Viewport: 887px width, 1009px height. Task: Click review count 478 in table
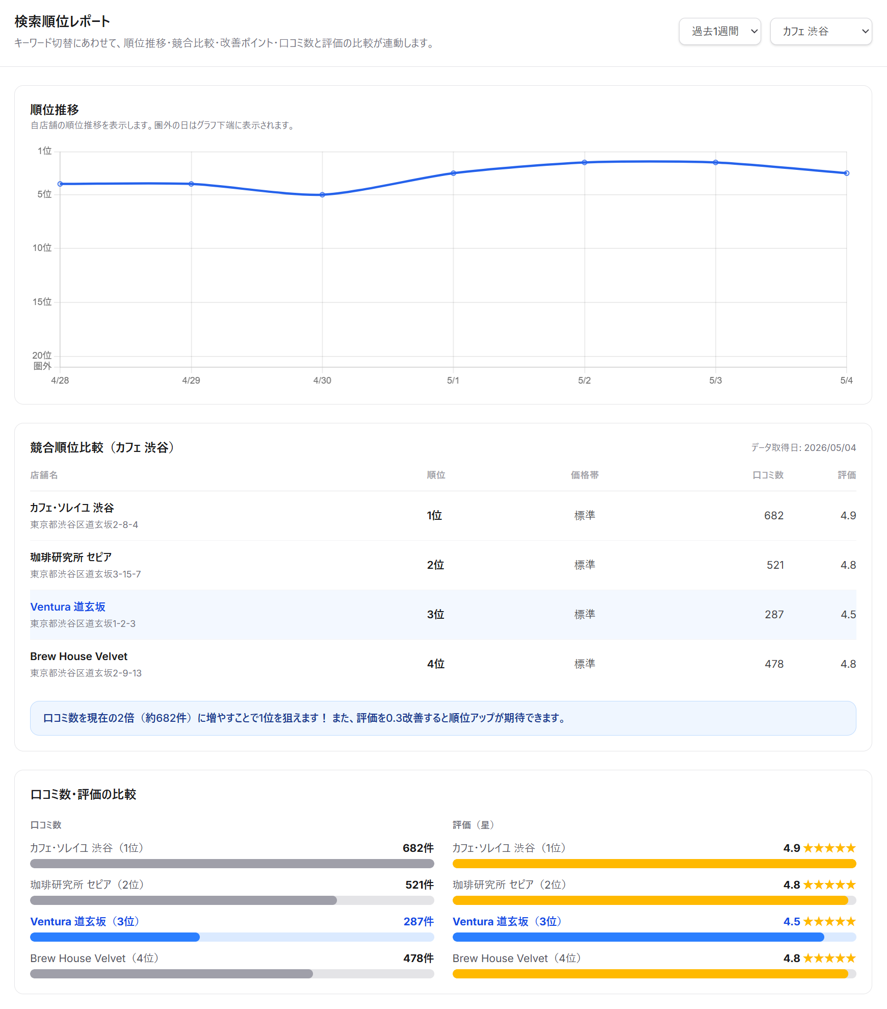click(774, 664)
